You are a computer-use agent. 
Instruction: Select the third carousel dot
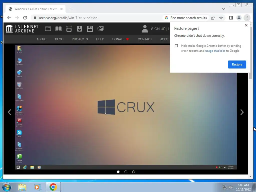pos(133,172)
